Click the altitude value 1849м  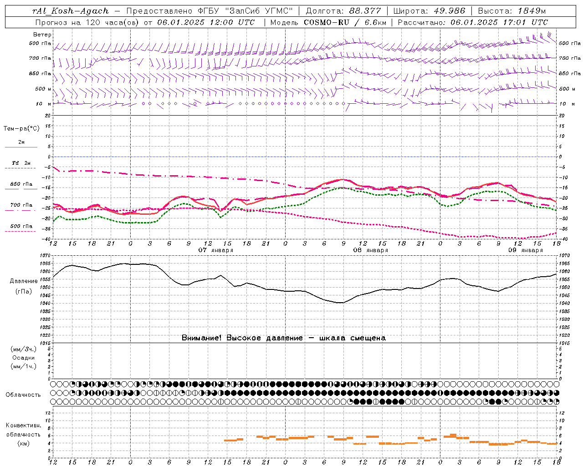[x=532, y=11]
